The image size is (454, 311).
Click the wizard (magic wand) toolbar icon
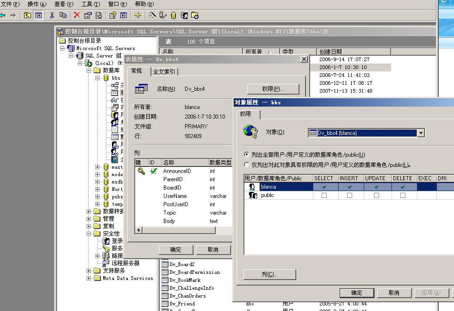[x=151, y=15]
